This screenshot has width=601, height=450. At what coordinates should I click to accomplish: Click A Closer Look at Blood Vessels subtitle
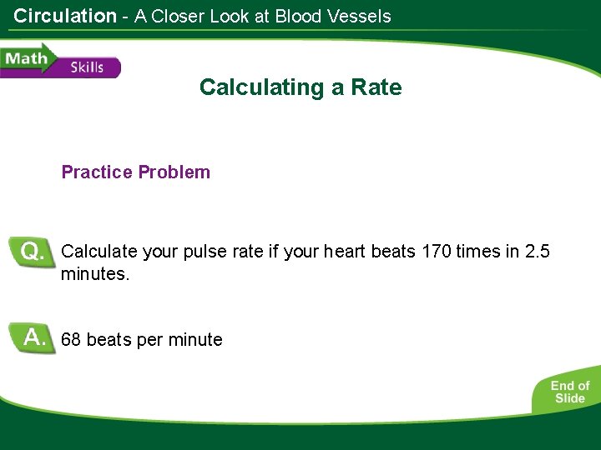262,16
